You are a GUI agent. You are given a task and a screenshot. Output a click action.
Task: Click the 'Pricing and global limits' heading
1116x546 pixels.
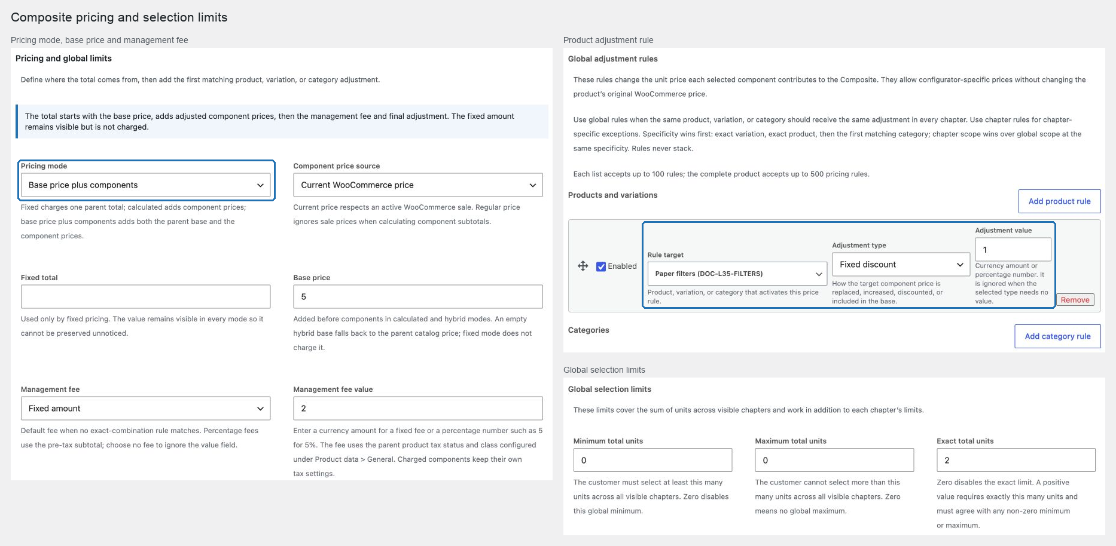(x=63, y=58)
